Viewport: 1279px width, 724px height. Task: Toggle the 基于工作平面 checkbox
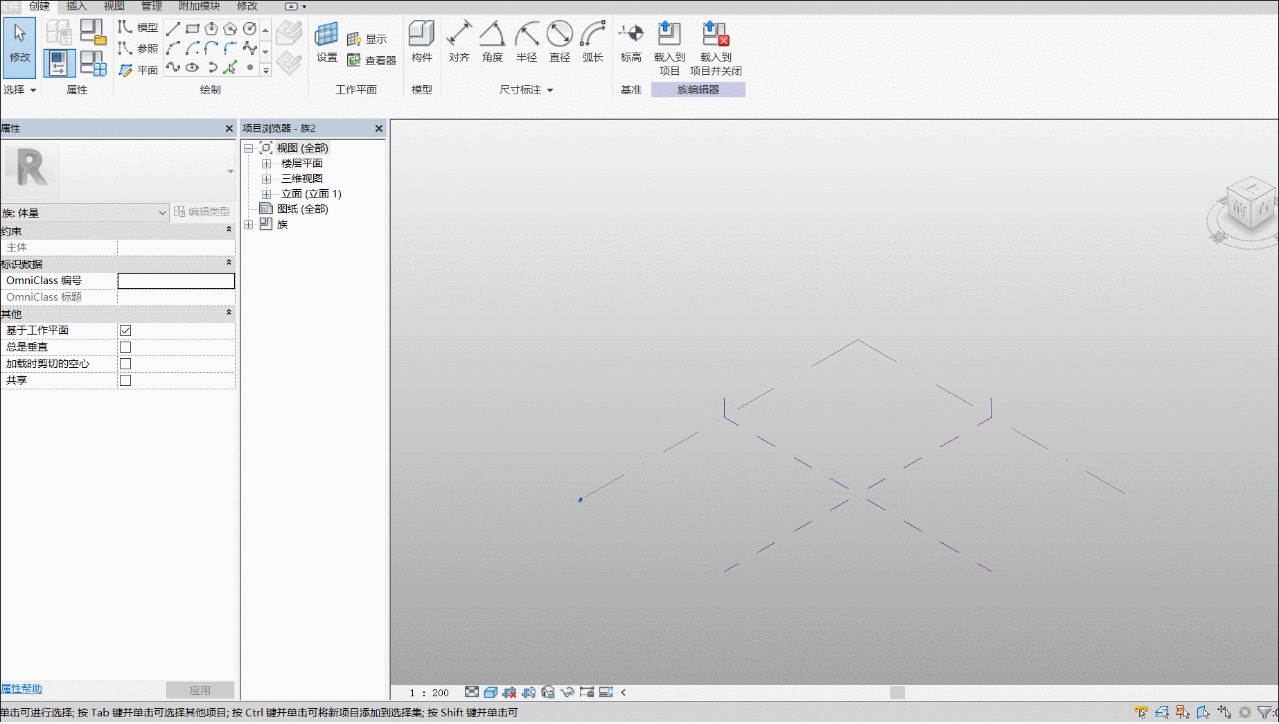coord(125,330)
